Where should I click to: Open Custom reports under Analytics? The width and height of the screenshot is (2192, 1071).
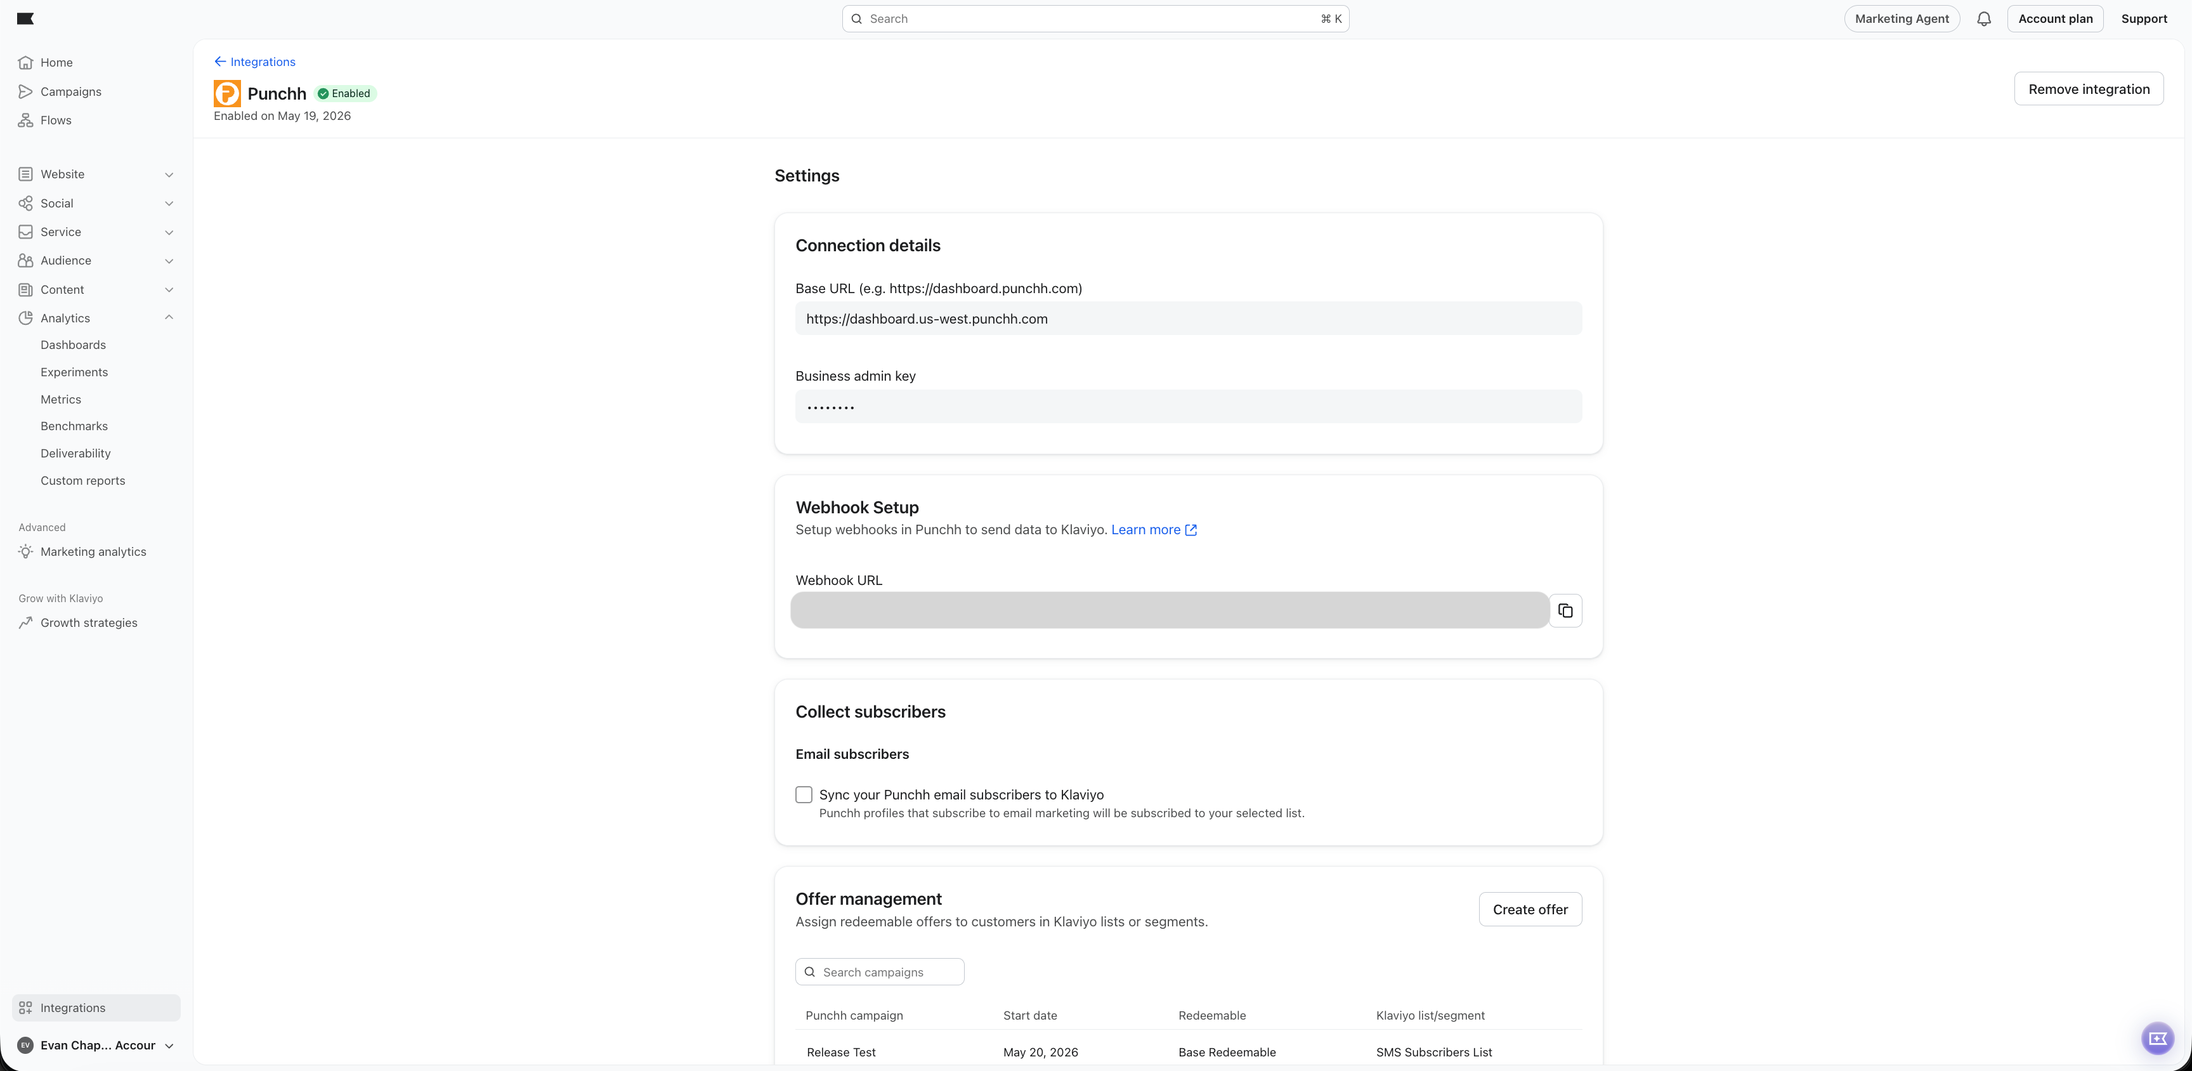point(82,480)
